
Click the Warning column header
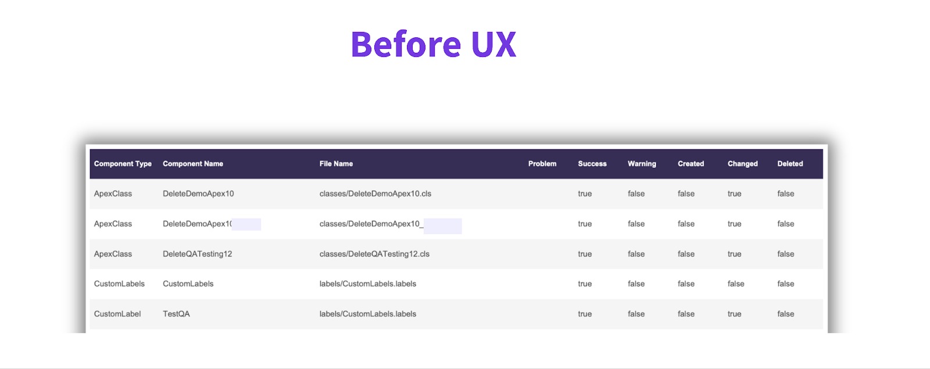(642, 164)
